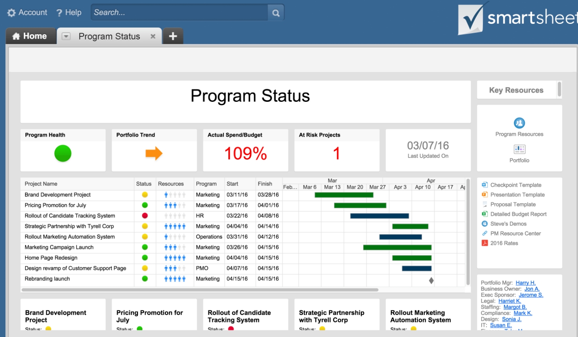Open Business Owner Jon A. link
The image size is (578, 337).
click(532, 289)
